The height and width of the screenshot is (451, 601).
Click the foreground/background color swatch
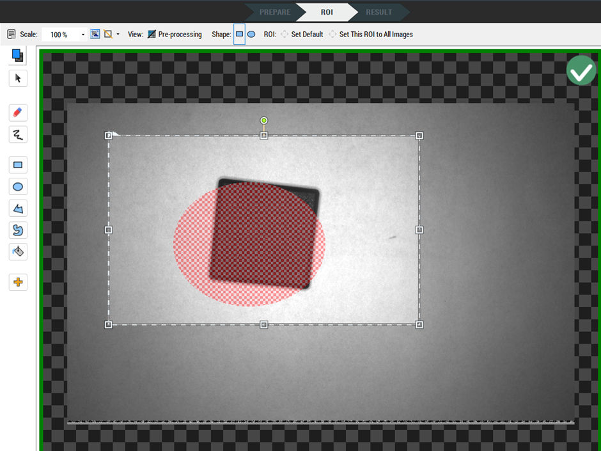[x=18, y=55]
